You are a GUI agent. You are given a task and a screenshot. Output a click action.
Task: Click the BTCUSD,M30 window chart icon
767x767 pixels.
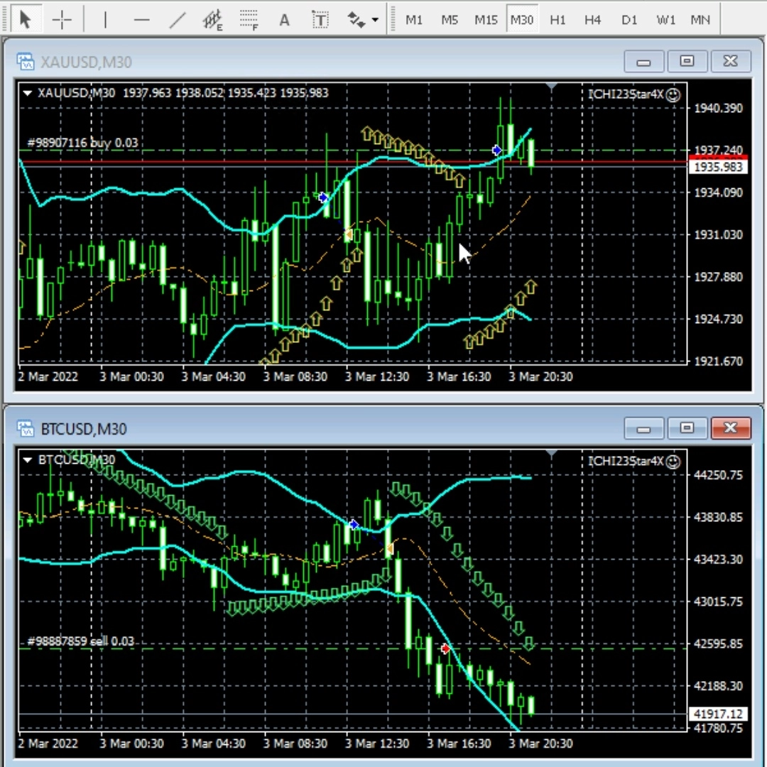click(x=26, y=428)
